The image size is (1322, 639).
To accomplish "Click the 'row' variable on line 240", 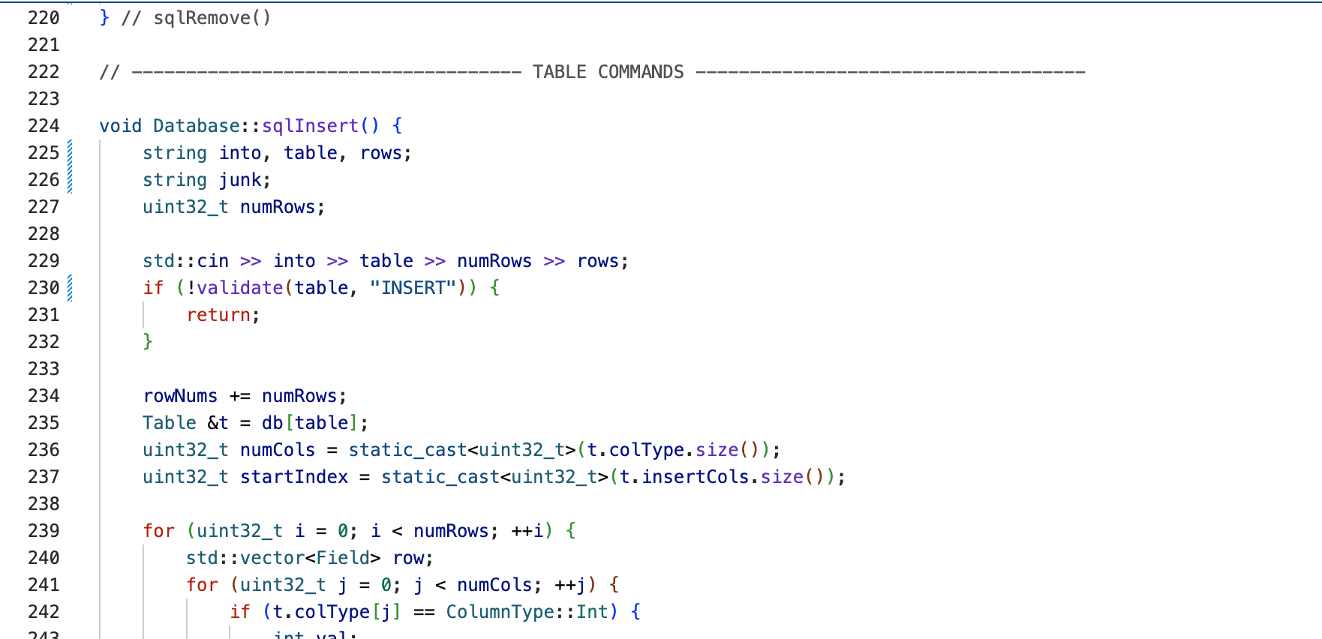I will tap(409, 558).
